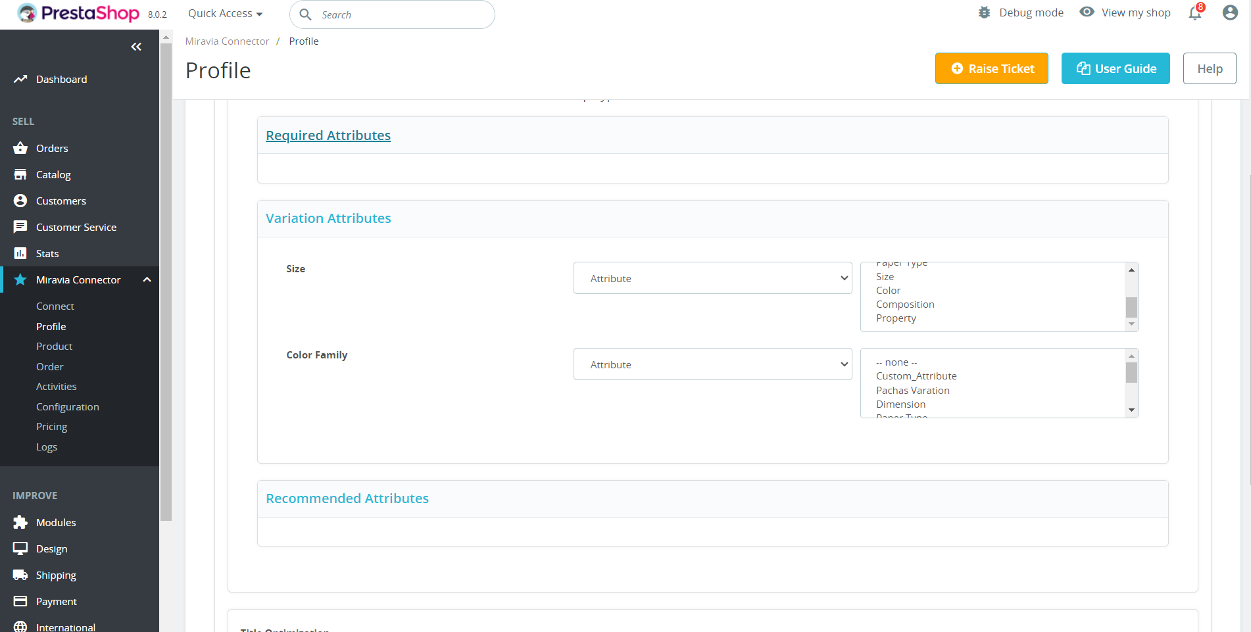
Task: Click the Shipping truck icon
Action: [x=20, y=575]
